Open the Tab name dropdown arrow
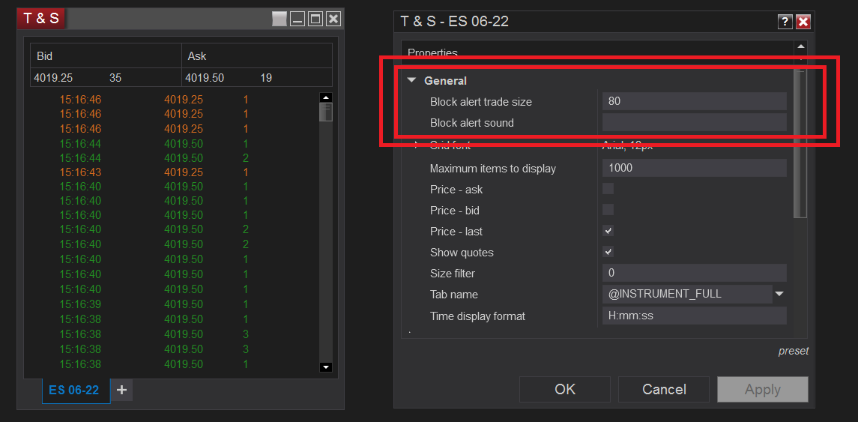The image size is (858, 422). pyautogui.click(x=779, y=294)
